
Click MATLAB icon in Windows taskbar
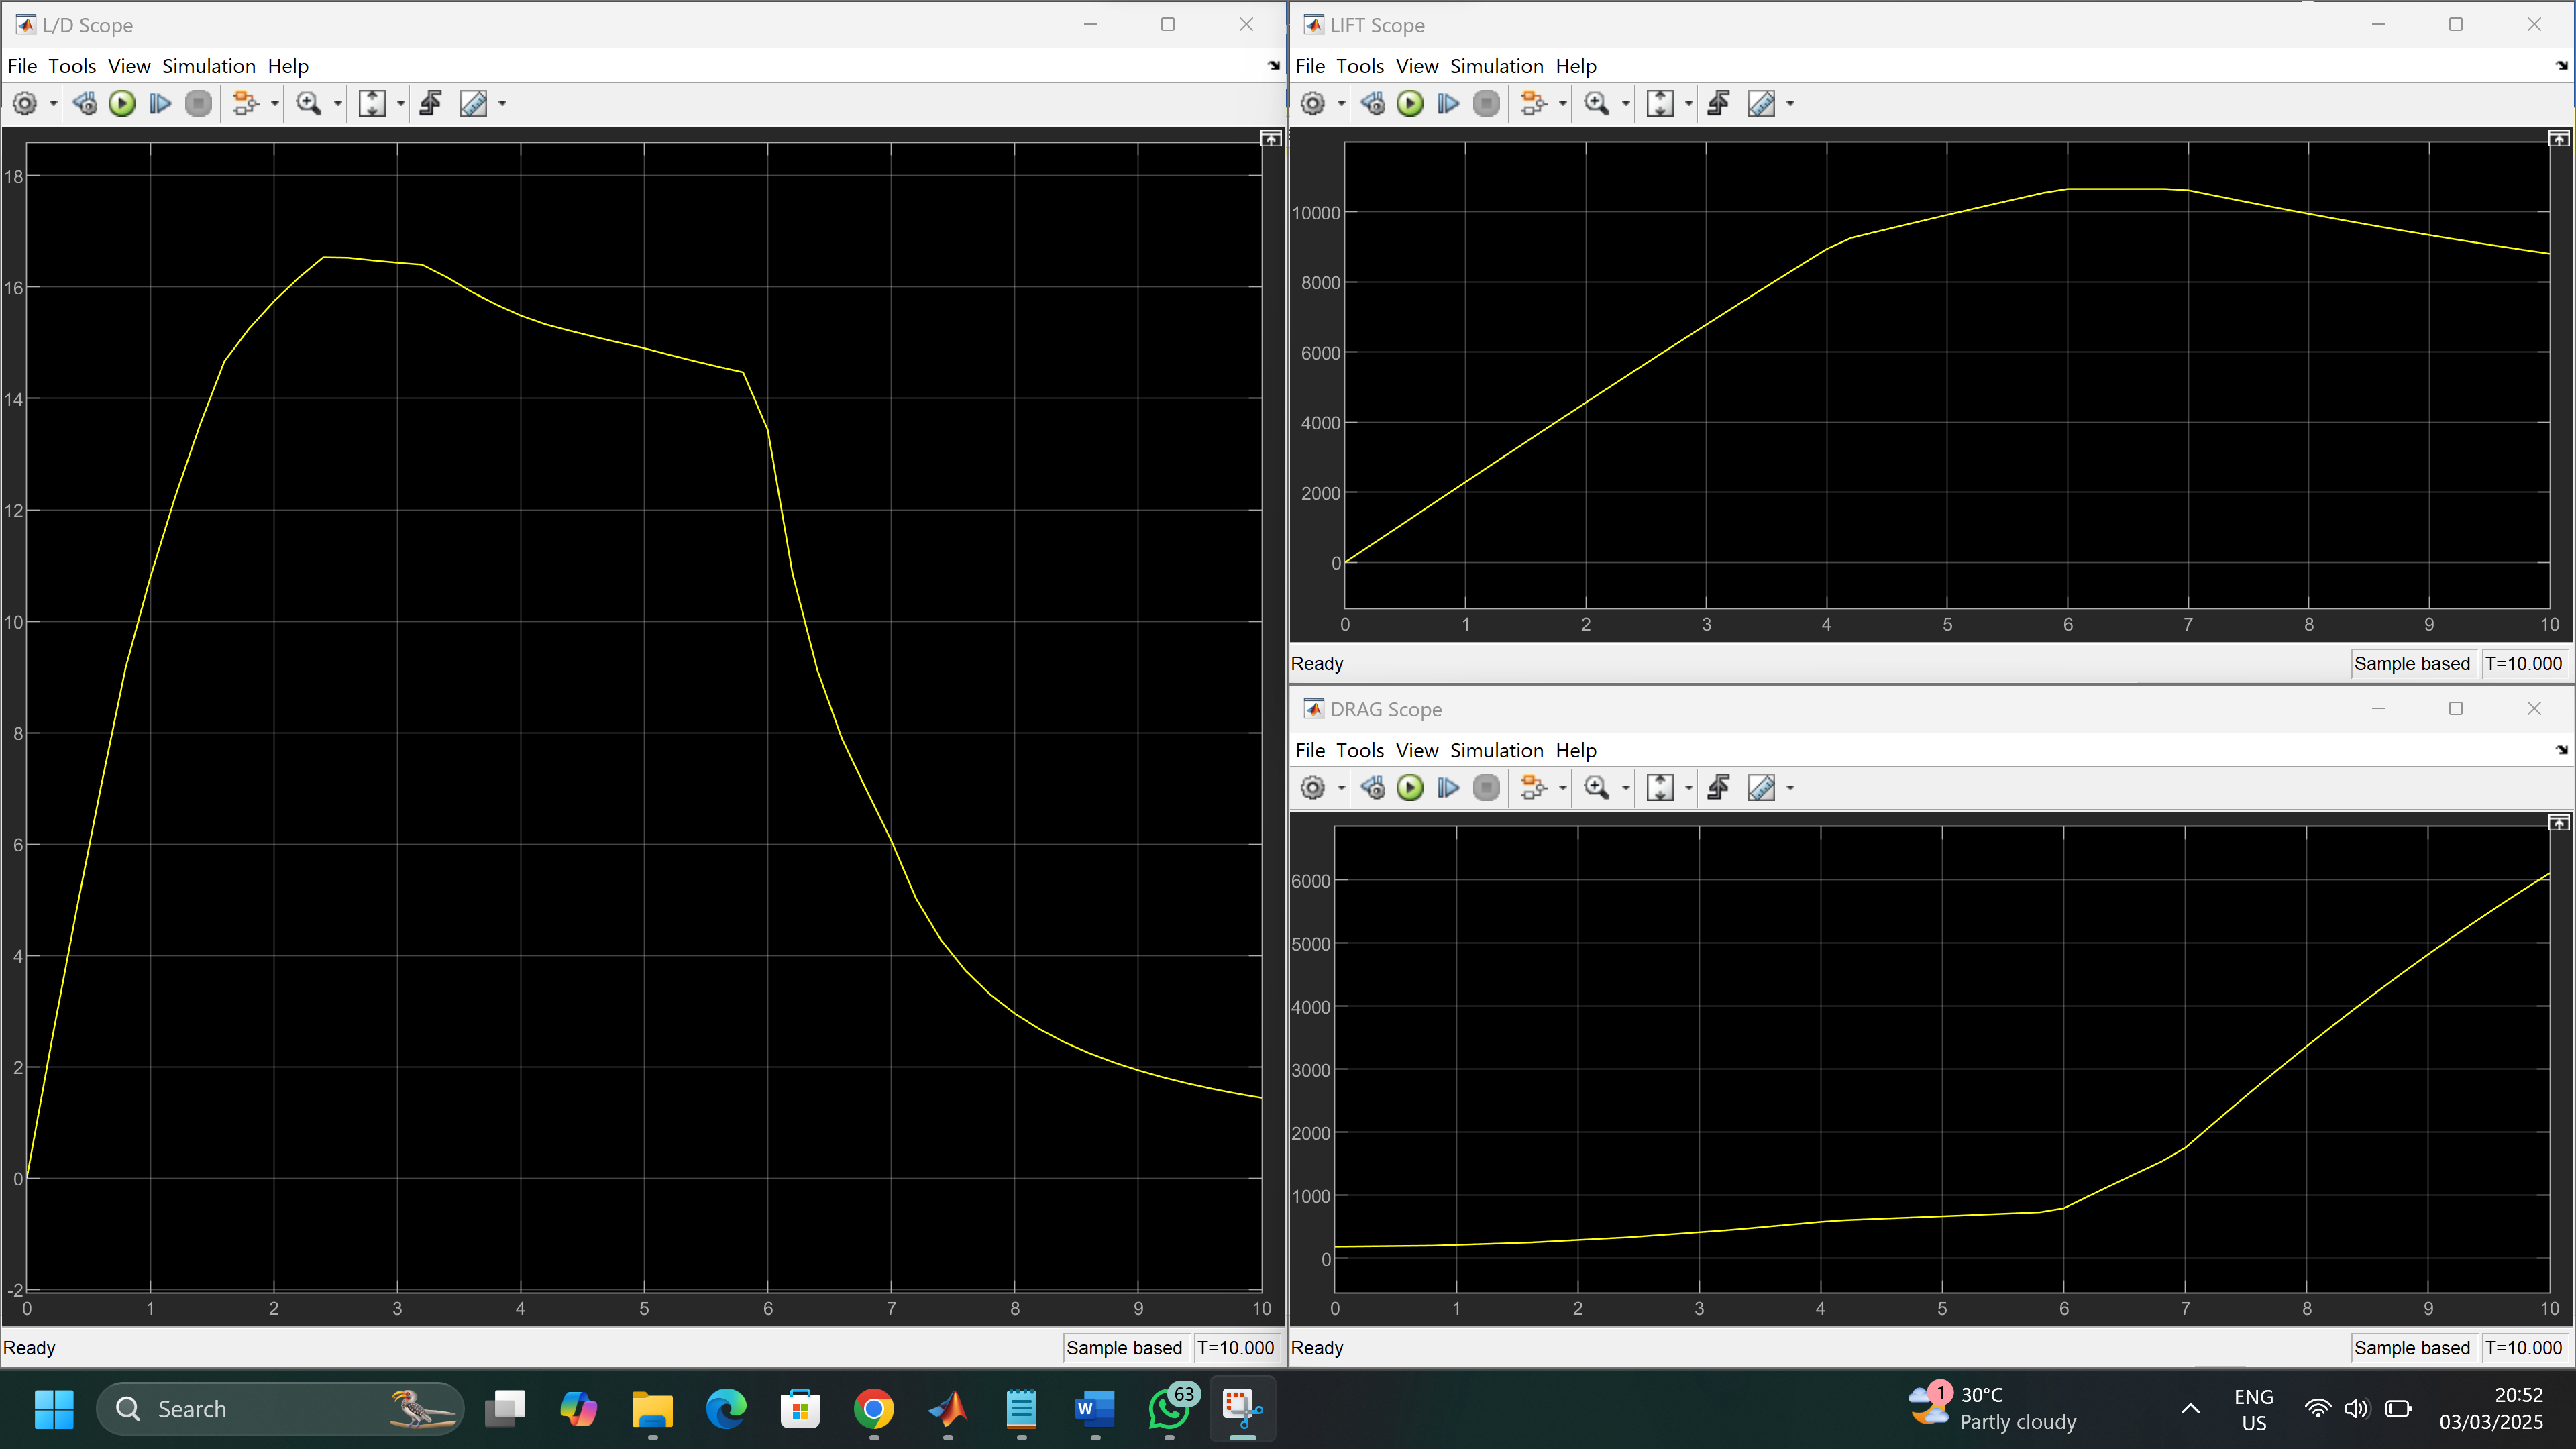947,1409
